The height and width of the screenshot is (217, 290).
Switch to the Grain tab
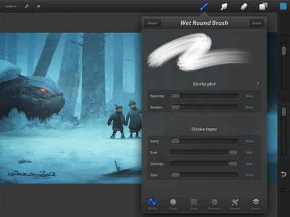tap(194, 204)
